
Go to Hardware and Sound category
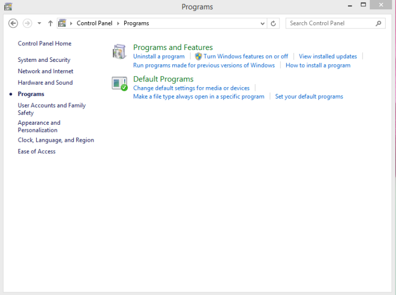click(x=45, y=83)
